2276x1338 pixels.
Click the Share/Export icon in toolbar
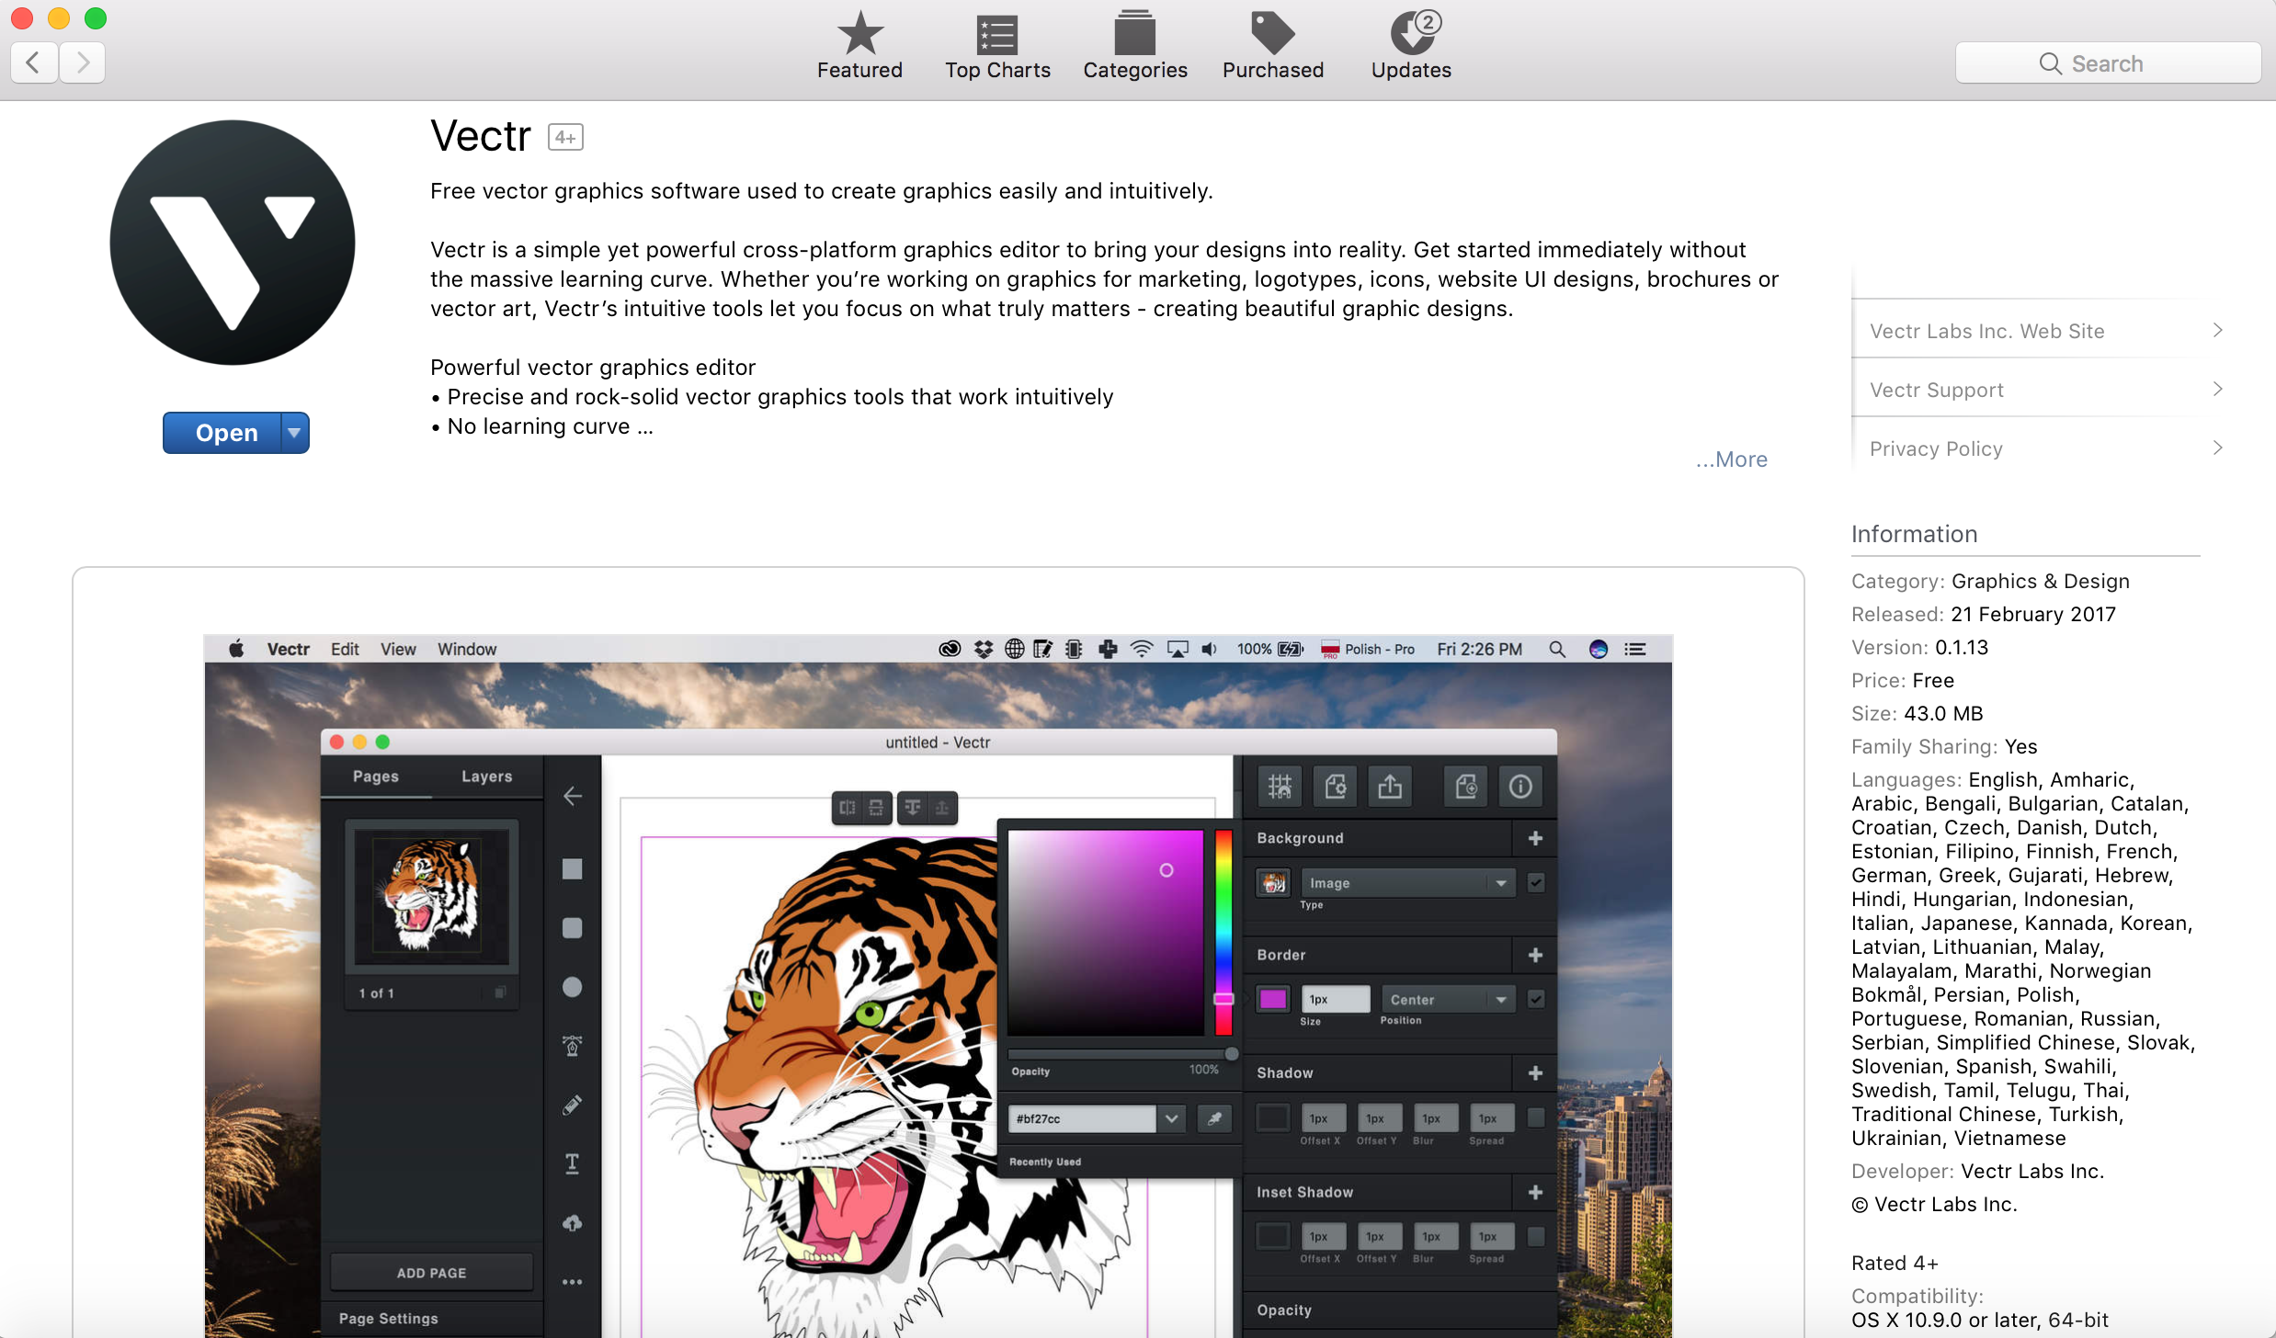[1389, 786]
